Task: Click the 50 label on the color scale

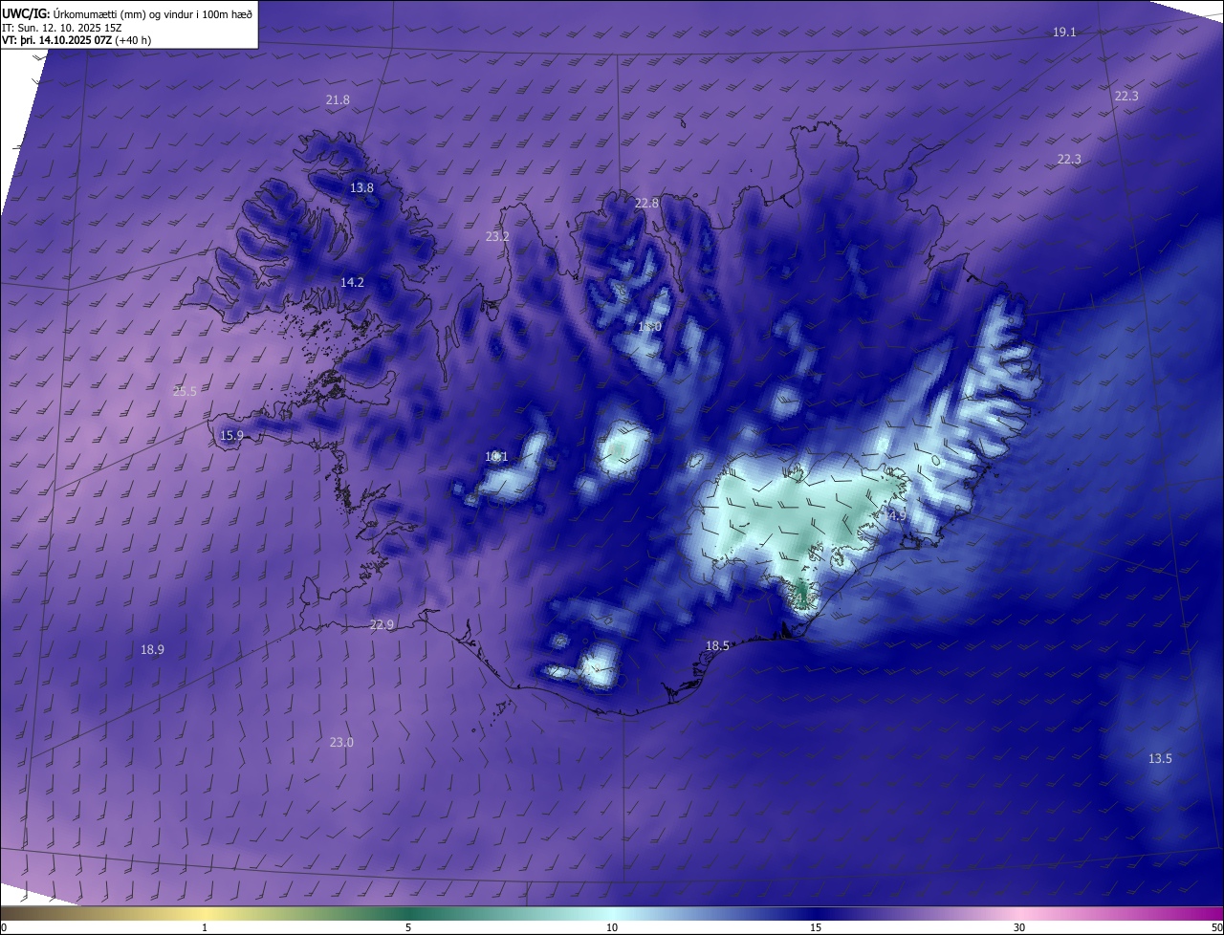Action: [1215, 927]
